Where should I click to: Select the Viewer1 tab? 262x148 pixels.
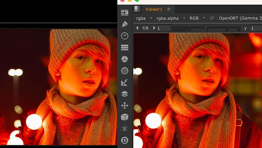point(154,9)
